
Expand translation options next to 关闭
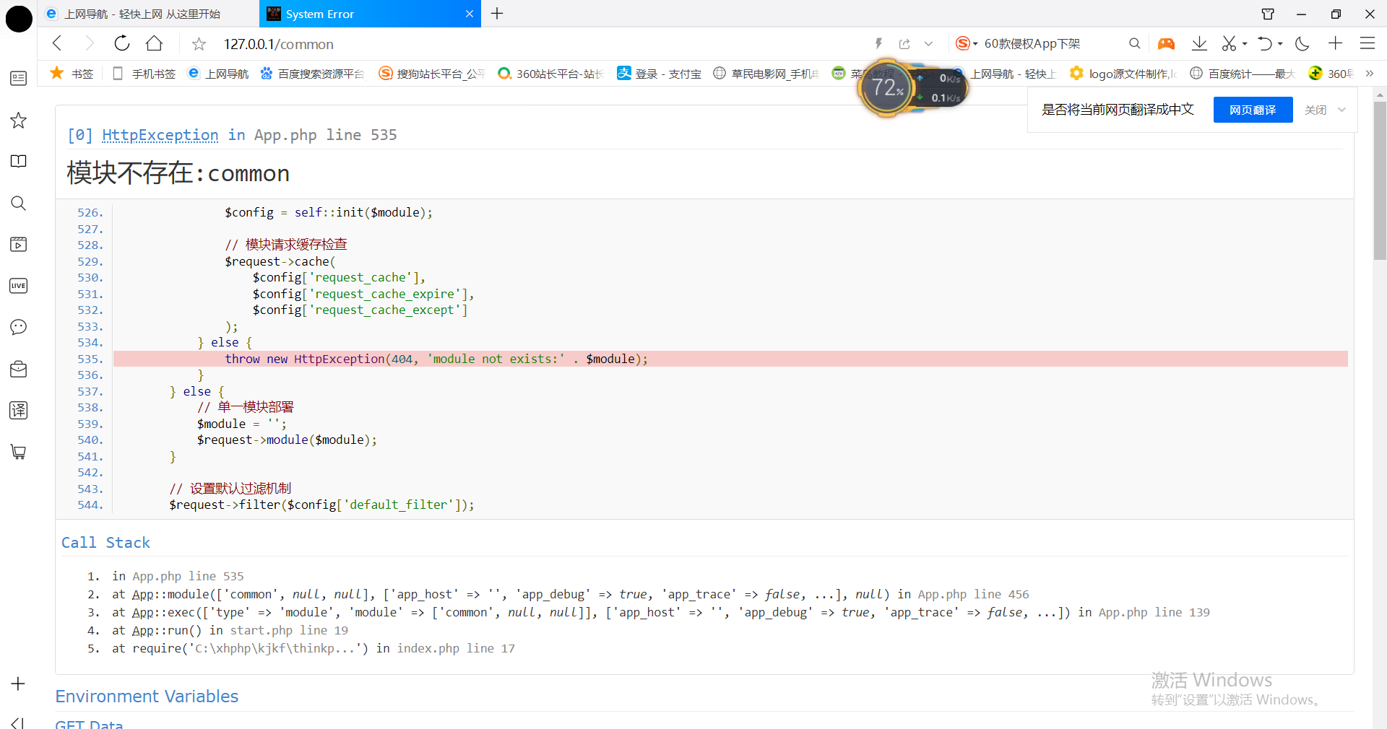[x=1342, y=110]
